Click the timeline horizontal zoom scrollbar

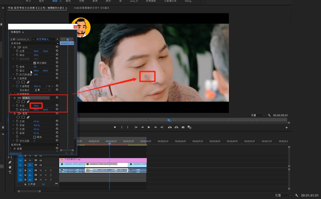(29, 191)
